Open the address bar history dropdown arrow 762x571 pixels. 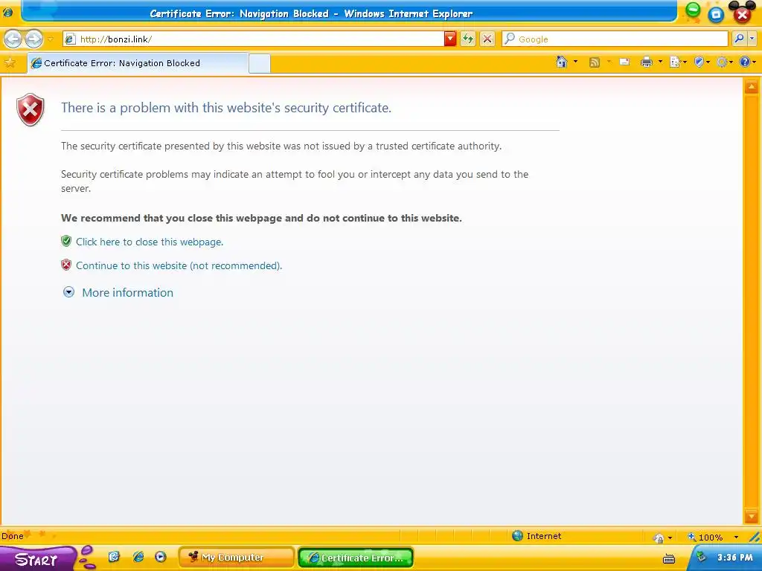tap(450, 39)
